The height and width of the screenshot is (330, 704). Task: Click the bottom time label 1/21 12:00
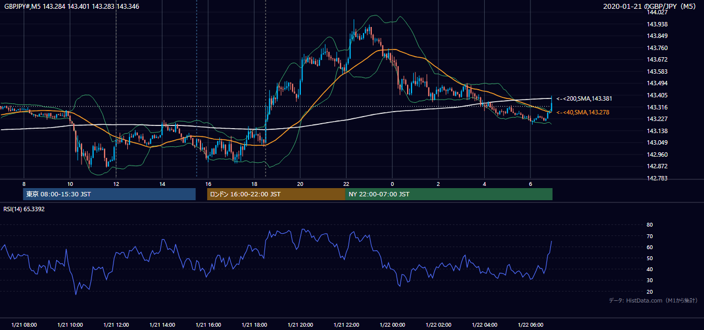coord(116,324)
